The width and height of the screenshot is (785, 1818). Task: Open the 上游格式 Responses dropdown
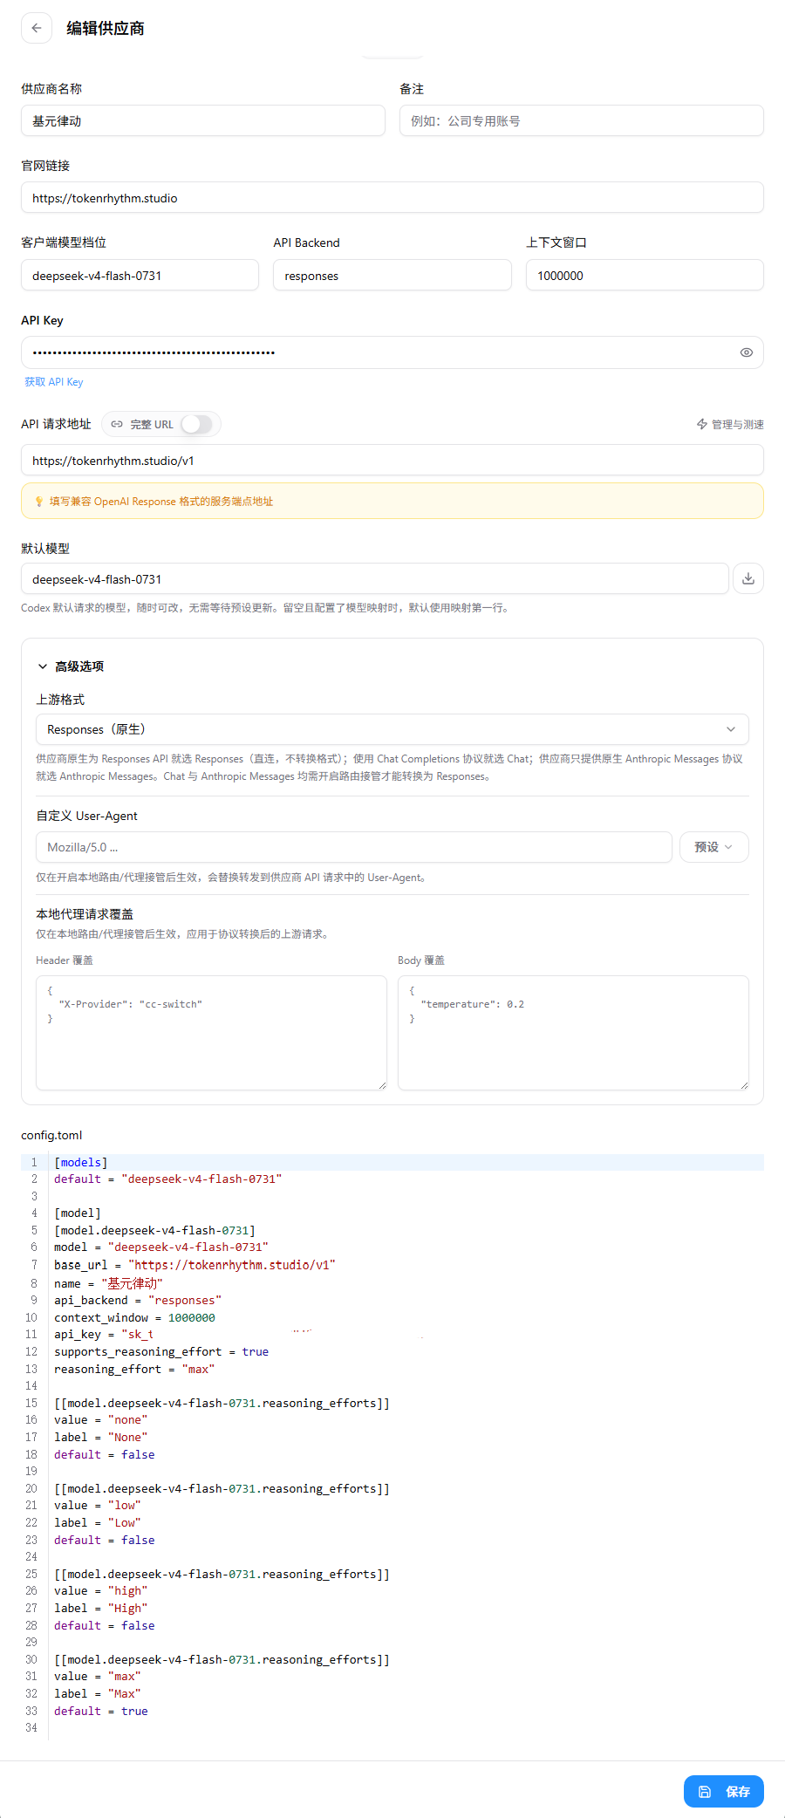coord(392,729)
